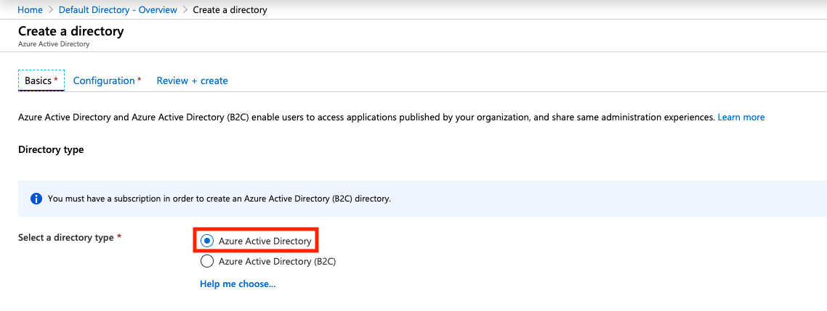Image resolution: width=827 pixels, height=311 pixels.
Task: Click the chevron before Create a directory breadcrumb
Action: 185,10
